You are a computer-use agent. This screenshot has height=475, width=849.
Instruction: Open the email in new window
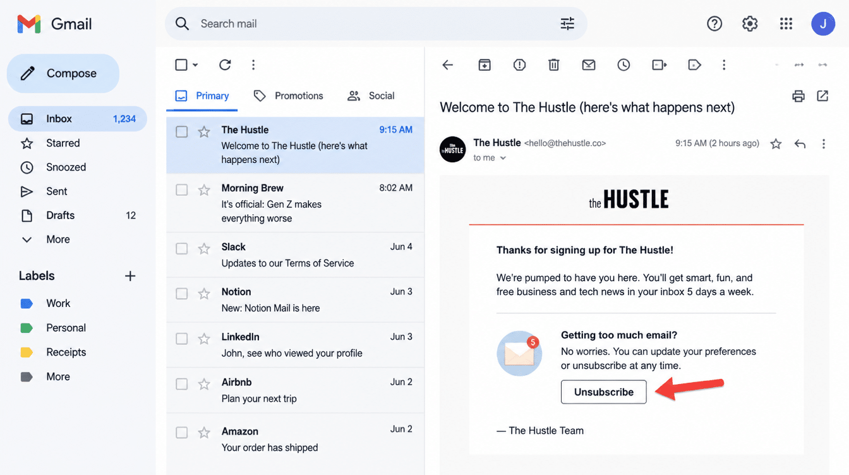coord(822,96)
